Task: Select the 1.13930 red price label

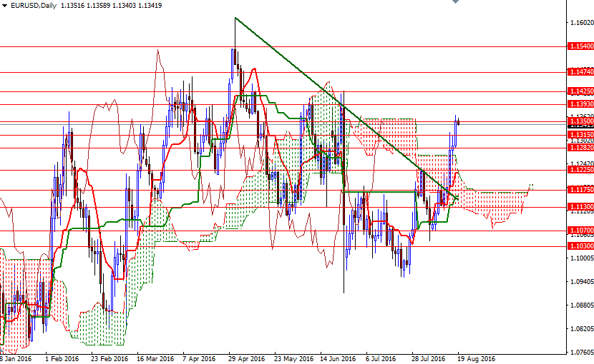Action: click(x=580, y=103)
